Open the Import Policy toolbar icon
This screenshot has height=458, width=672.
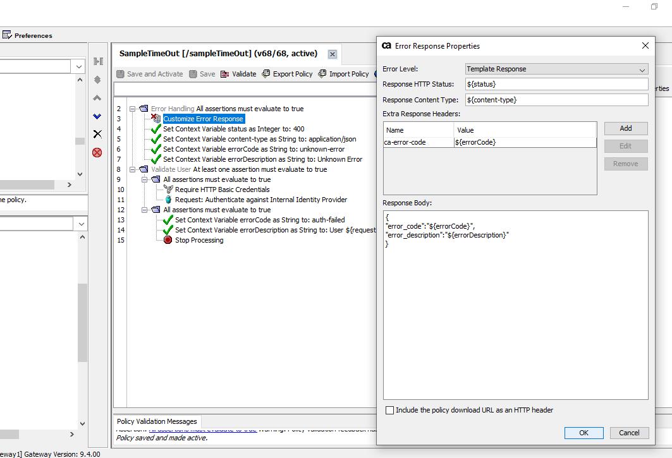(x=324, y=74)
